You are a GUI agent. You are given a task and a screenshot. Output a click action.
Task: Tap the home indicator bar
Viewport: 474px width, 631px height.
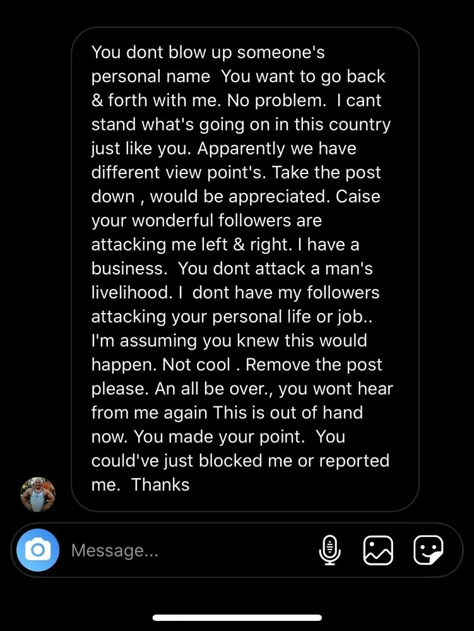(x=237, y=617)
